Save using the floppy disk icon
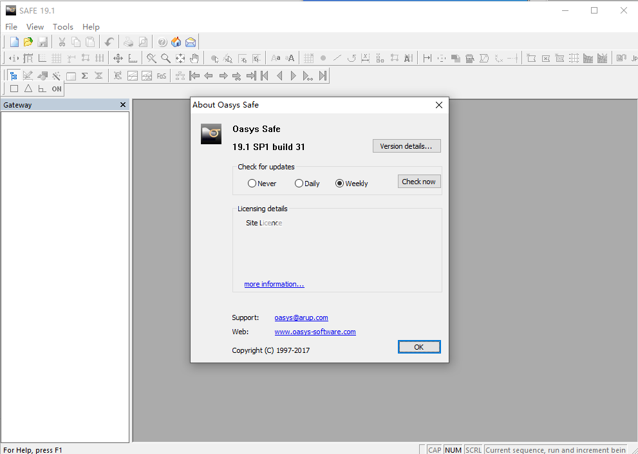 click(42, 42)
